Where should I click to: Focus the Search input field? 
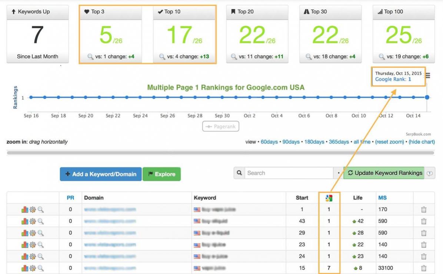click(x=289, y=173)
